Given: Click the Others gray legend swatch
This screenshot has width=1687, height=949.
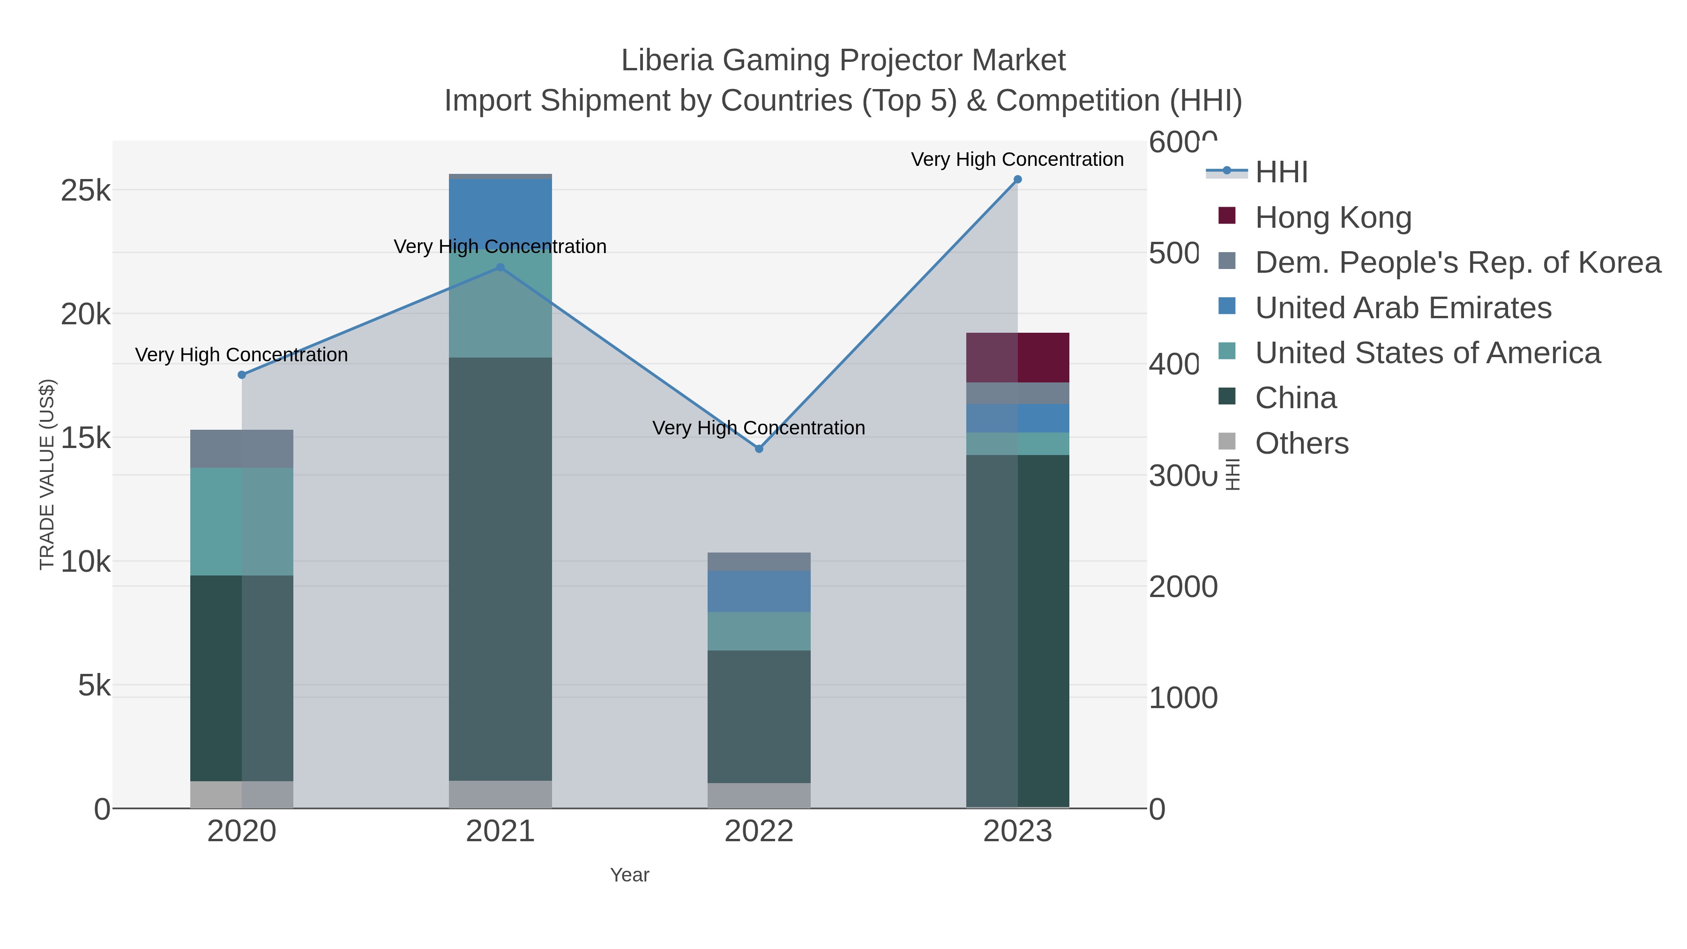Looking at the screenshot, I should (1227, 441).
